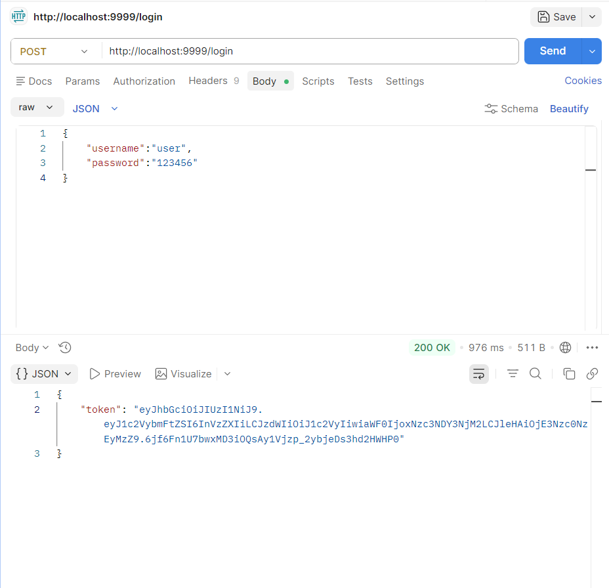Click the Send button
The width and height of the screenshot is (609, 588).
(x=552, y=51)
